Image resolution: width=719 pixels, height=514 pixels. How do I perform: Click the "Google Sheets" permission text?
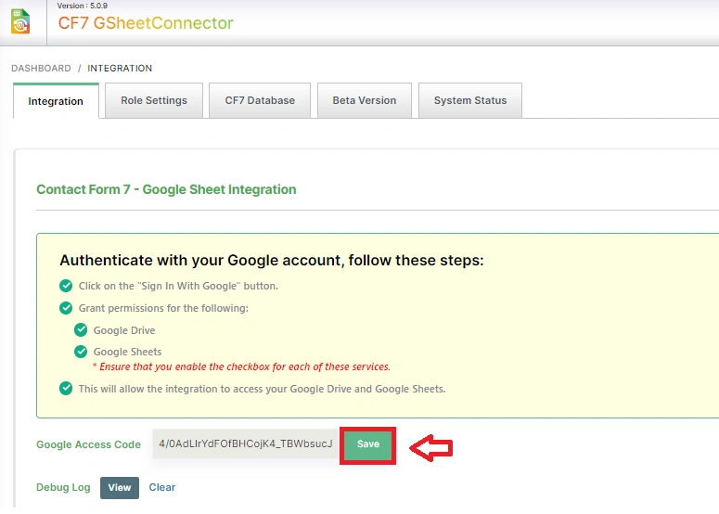[x=127, y=352]
